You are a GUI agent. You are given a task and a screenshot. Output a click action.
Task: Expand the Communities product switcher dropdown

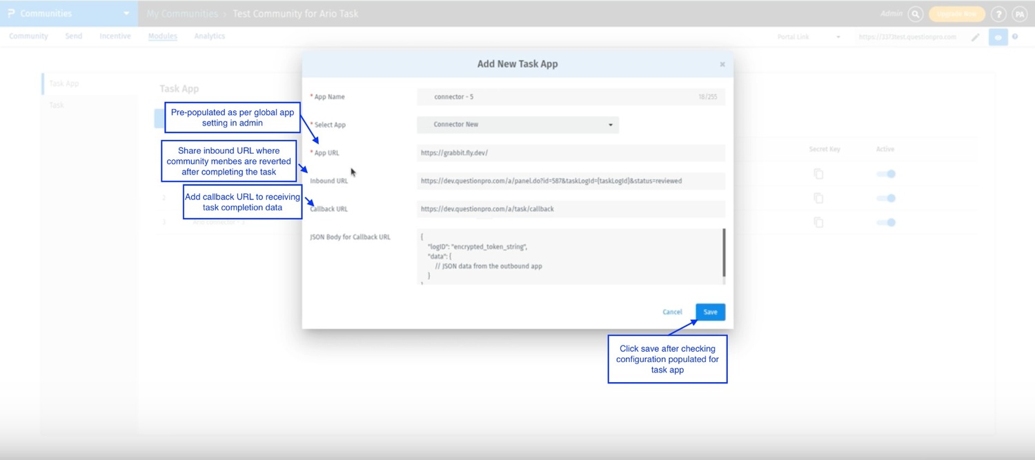(x=126, y=14)
